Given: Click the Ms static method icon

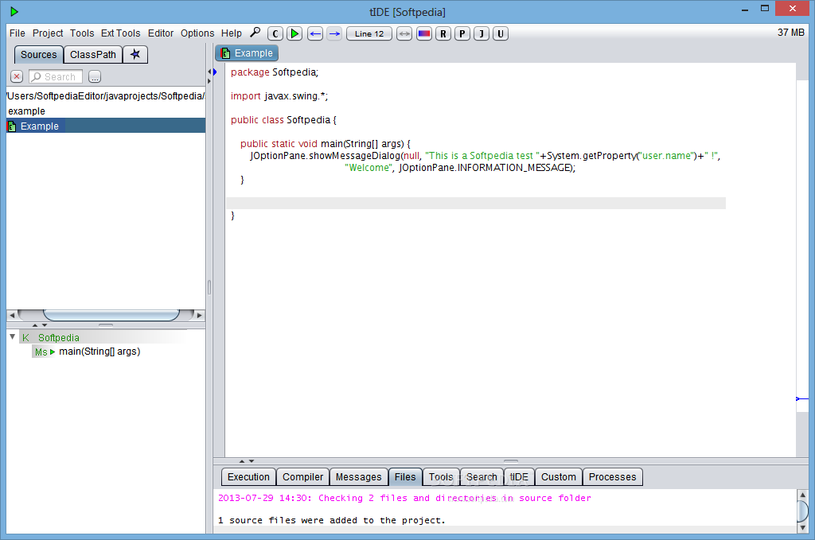Looking at the screenshot, I should tap(41, 352).
